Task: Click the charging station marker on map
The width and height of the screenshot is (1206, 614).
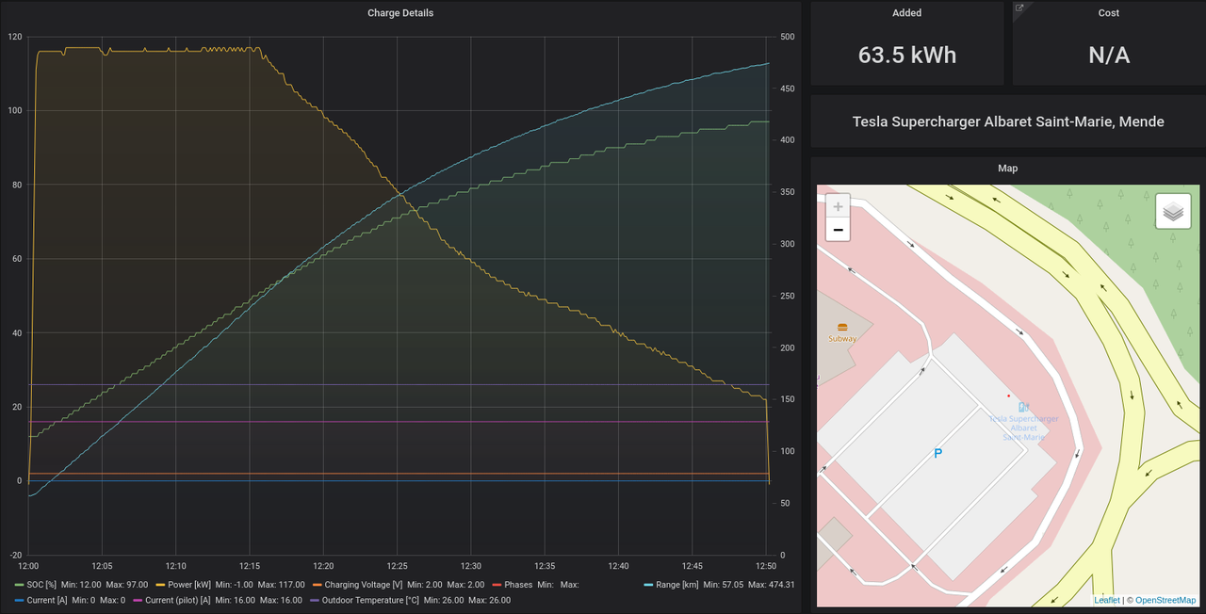Action: coord(1023,408)
